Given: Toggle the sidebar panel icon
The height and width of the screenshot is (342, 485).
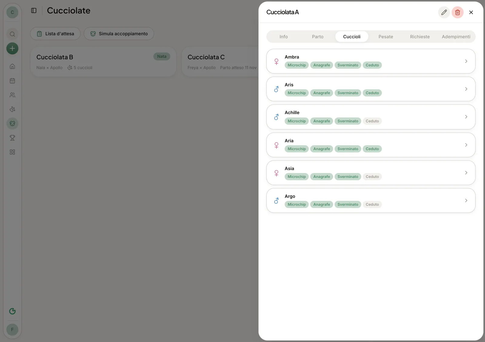Looking at the screenshot, I should pos(34,11).
